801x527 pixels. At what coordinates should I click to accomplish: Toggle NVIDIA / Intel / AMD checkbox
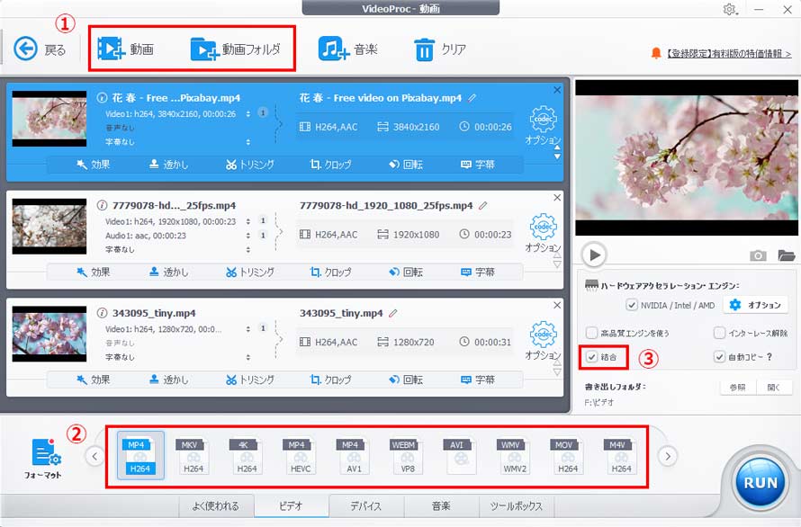pos(632,305)
